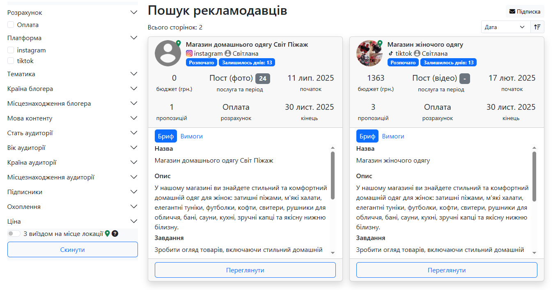553x290 pixels.
Task: Enable the instagram platform checkbox
Action: tap(11, 50)
